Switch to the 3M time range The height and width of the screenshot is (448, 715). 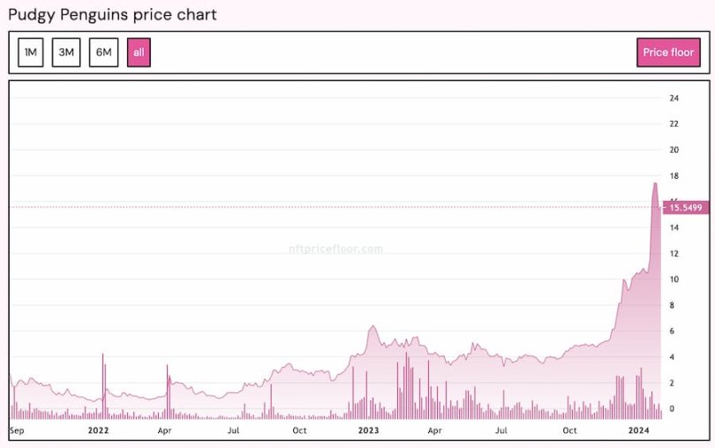click(66, 52)
